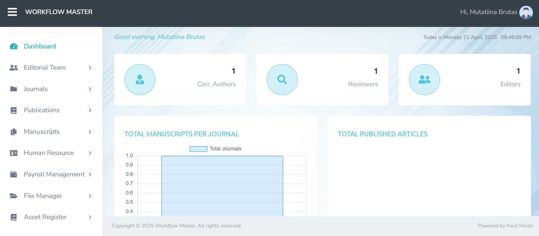Click the File Manager open-folder icon
Viewport: 539px width, 236px height.
(13, 196)
